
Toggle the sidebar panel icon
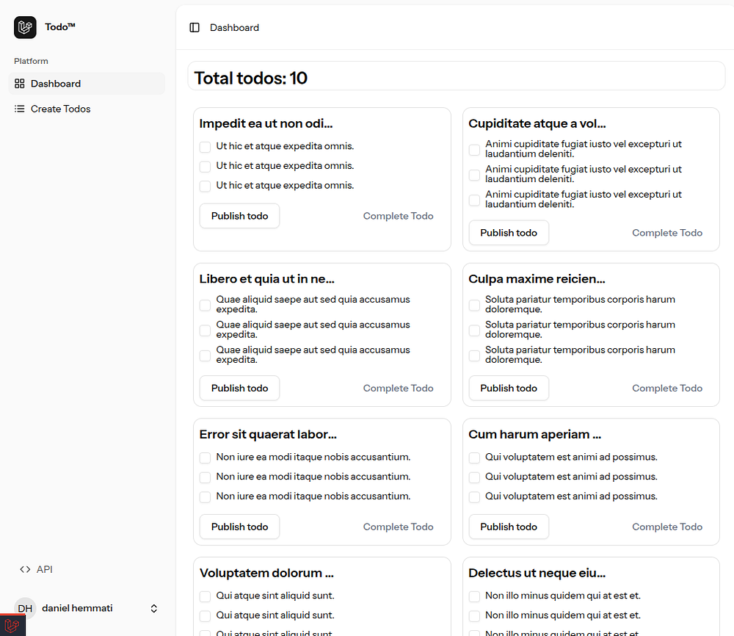coord(195,28)
